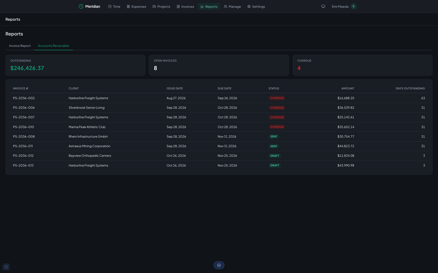Go to Expenses in top navigation

(x=136, y=6)
